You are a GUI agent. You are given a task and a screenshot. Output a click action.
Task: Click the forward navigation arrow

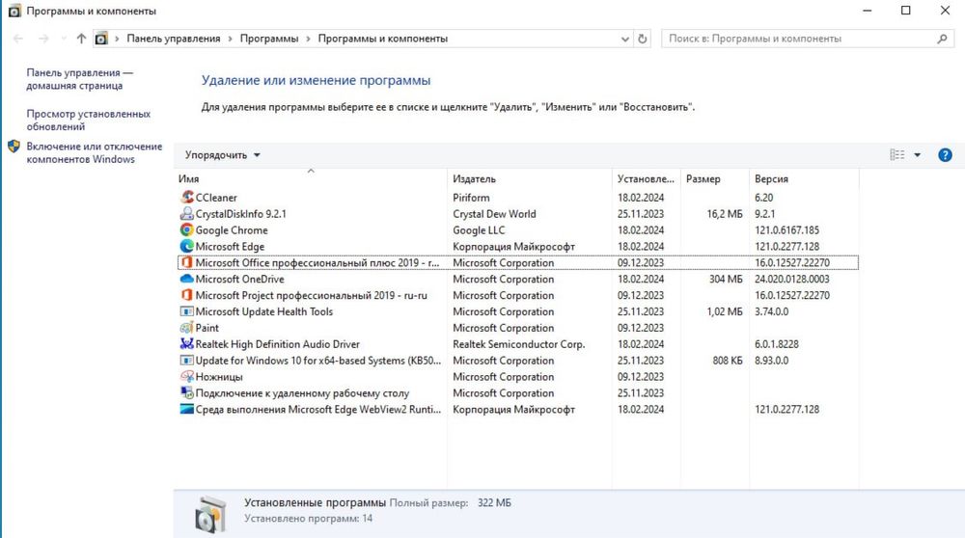(x=43, y=39)
